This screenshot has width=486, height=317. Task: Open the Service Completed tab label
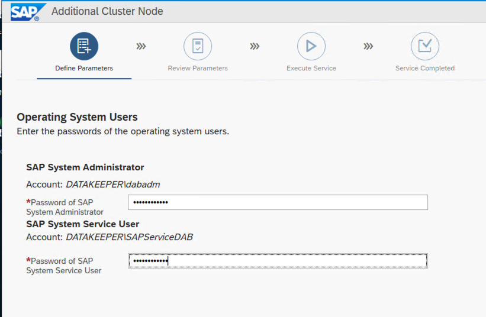425,68
